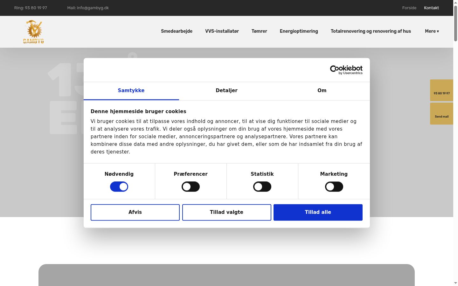
Task: Click the side Send mail button
Action: point(441,113)
